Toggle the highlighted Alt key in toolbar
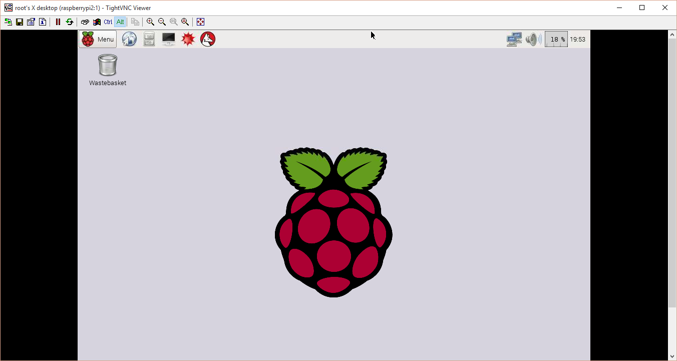 tap(120, 22)
